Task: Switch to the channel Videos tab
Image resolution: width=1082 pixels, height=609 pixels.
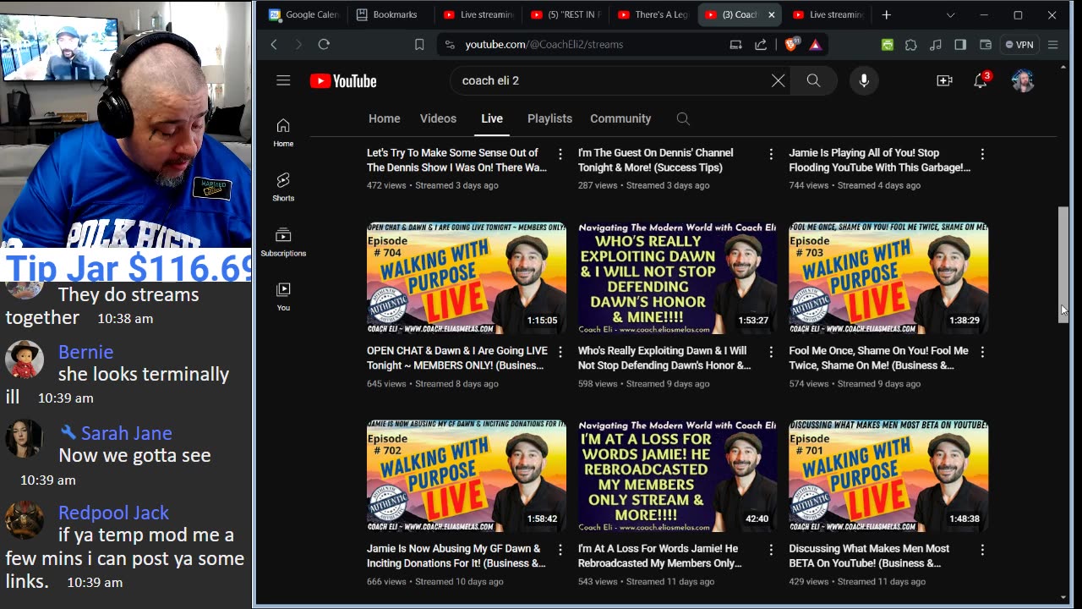Action: click(x=438, y=118)
